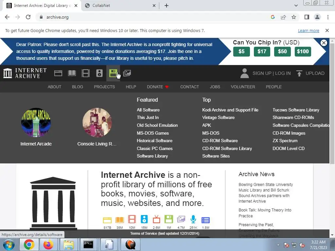Open the HELP menu item
The height and width of the screenshot is (251, 335).
(131, 87)
